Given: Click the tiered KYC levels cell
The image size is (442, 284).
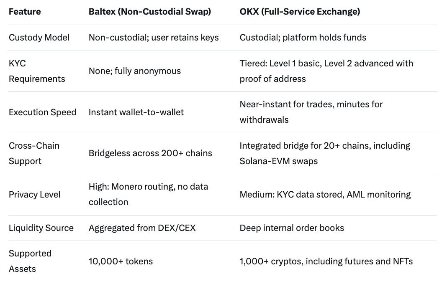Looking at the screenshot, I should (326, 71).
